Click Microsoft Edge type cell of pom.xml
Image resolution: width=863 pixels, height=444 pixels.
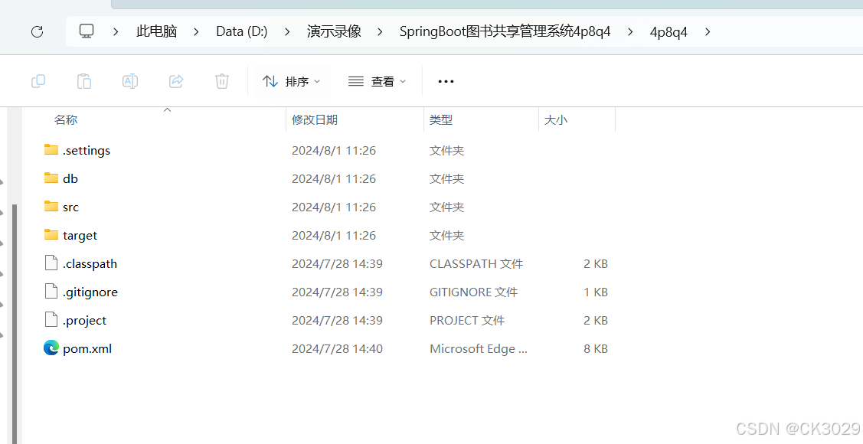[479, 348]
